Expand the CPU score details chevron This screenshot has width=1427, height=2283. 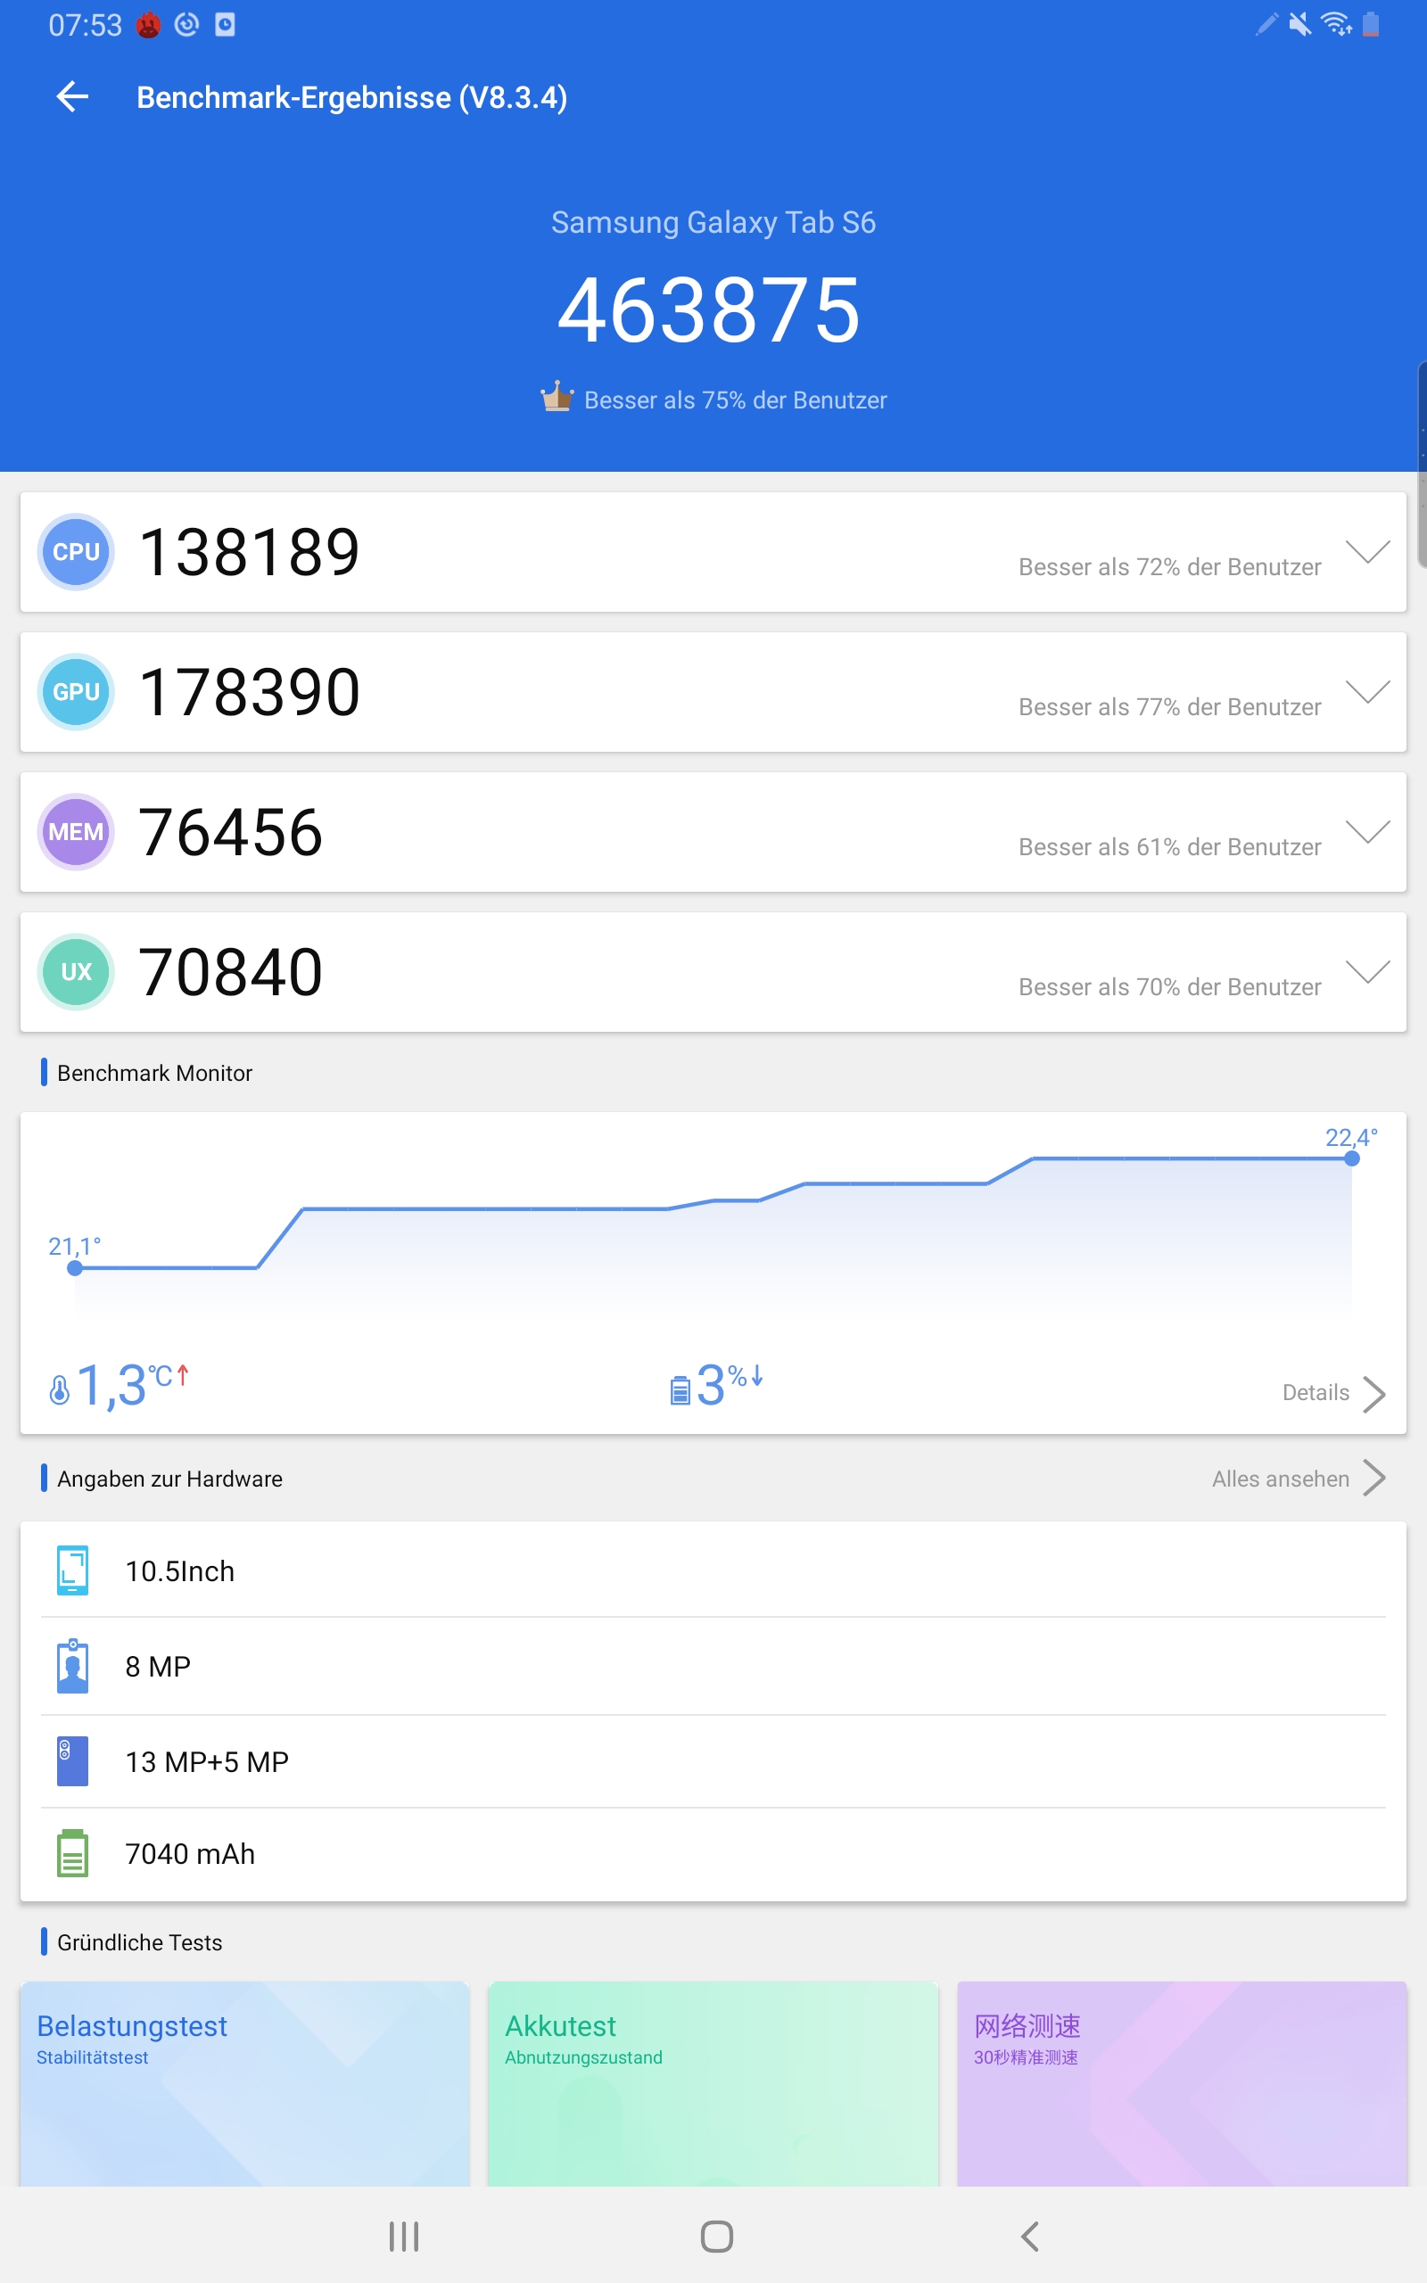click(1367, 551)
